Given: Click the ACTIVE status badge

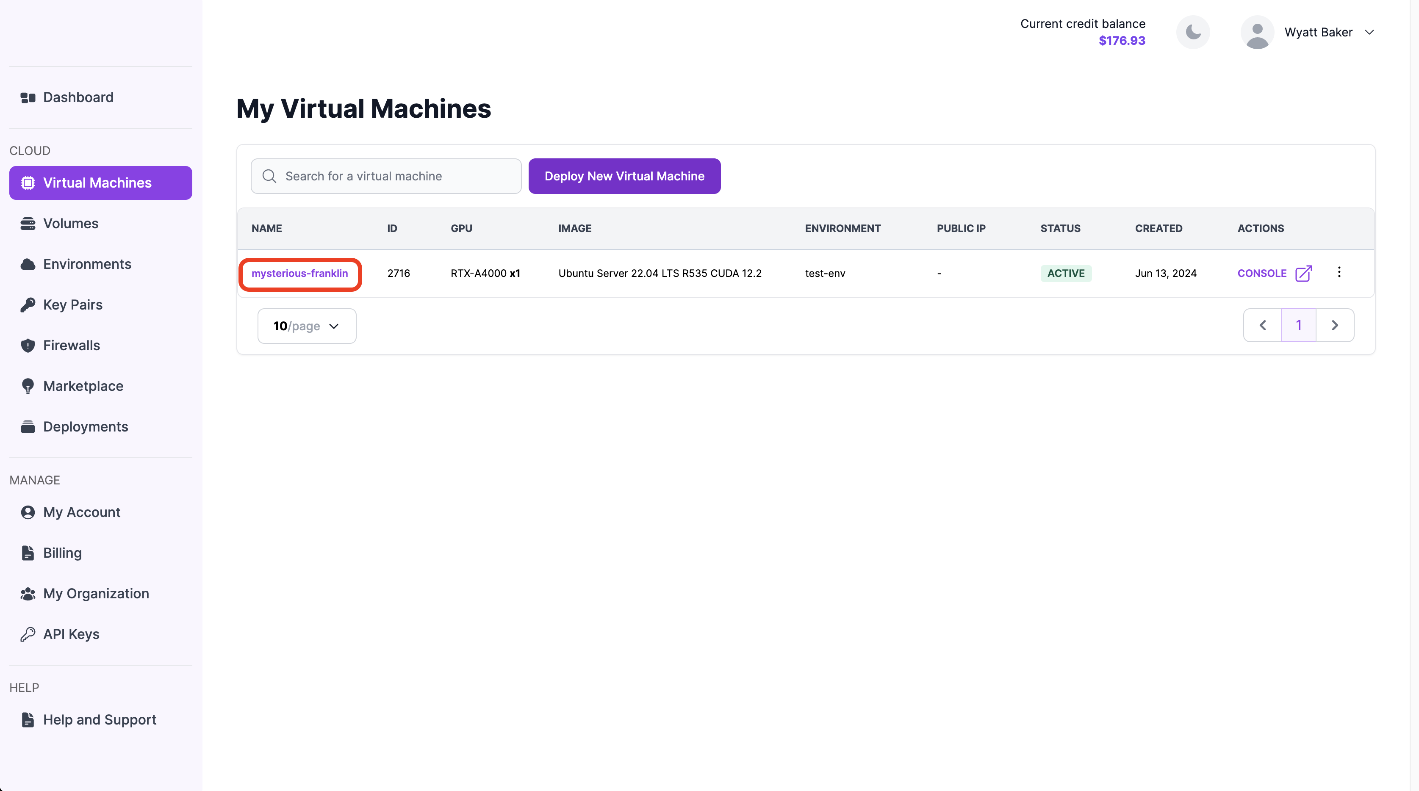Looking at the screenshot, I should click(1066, 274).
